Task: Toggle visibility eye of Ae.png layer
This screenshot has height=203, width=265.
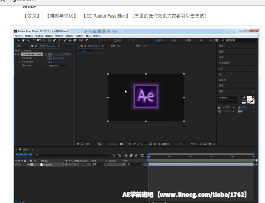Action: pyautogui.click(x=16, y=164)
